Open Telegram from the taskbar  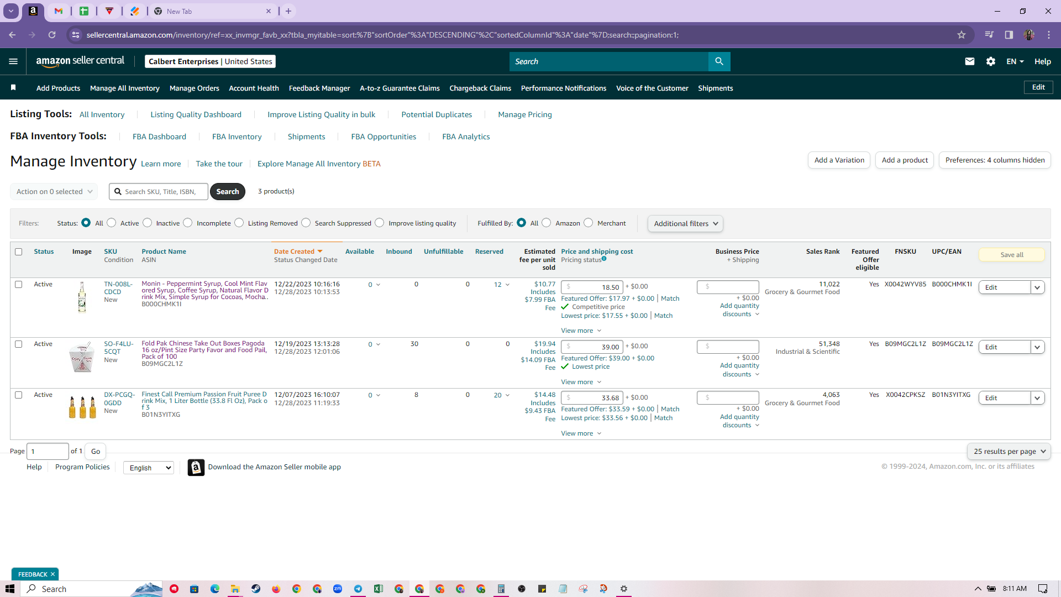click(x=358, y=589)
